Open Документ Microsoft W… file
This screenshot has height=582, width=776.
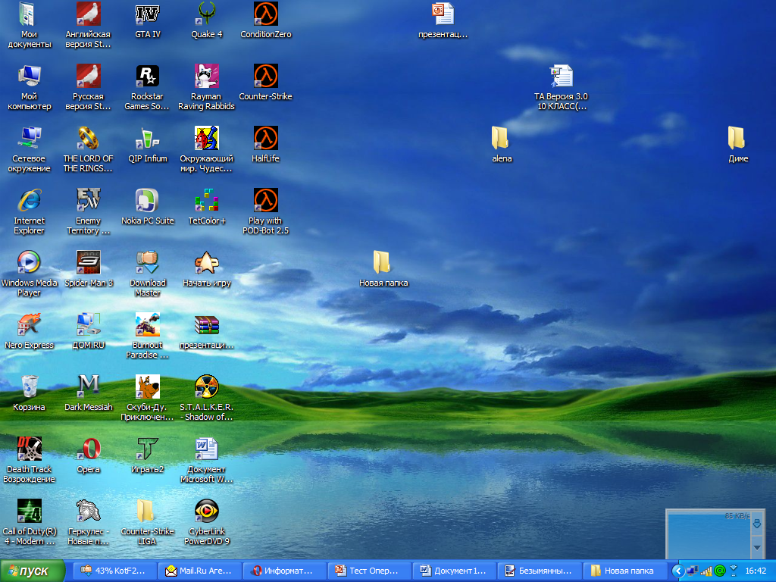pyautogui.click(x=207, y=460)
